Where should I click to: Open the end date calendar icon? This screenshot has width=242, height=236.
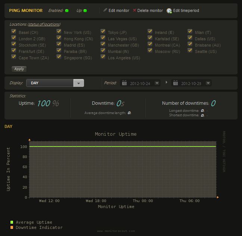pyautogui.click(x=175, y=83)
